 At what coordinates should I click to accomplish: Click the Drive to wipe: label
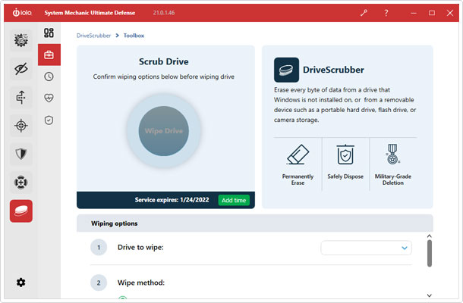click(x=140, y=247)
